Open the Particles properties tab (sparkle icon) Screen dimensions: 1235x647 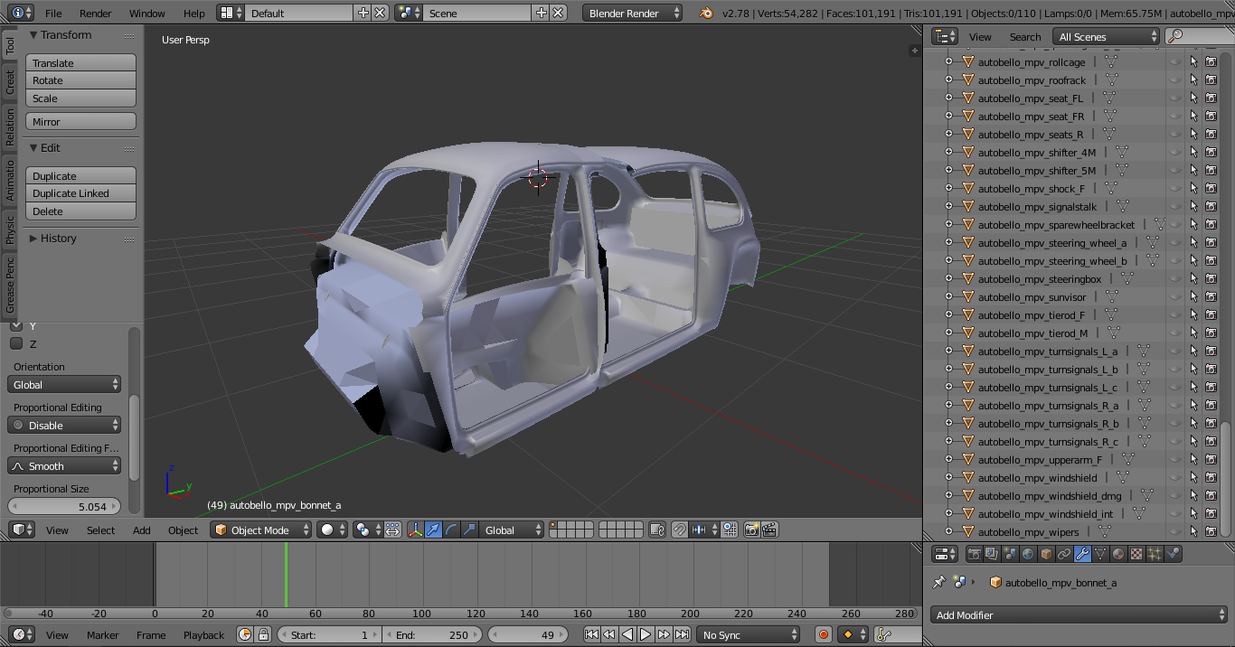click(1155, 554)
